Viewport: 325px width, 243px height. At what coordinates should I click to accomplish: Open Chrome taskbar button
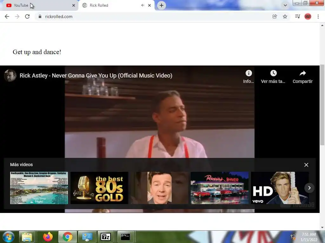point(67,237)
